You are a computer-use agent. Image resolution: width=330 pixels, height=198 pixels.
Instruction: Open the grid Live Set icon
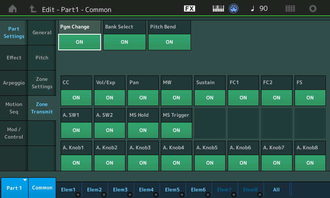click(290, 9)
